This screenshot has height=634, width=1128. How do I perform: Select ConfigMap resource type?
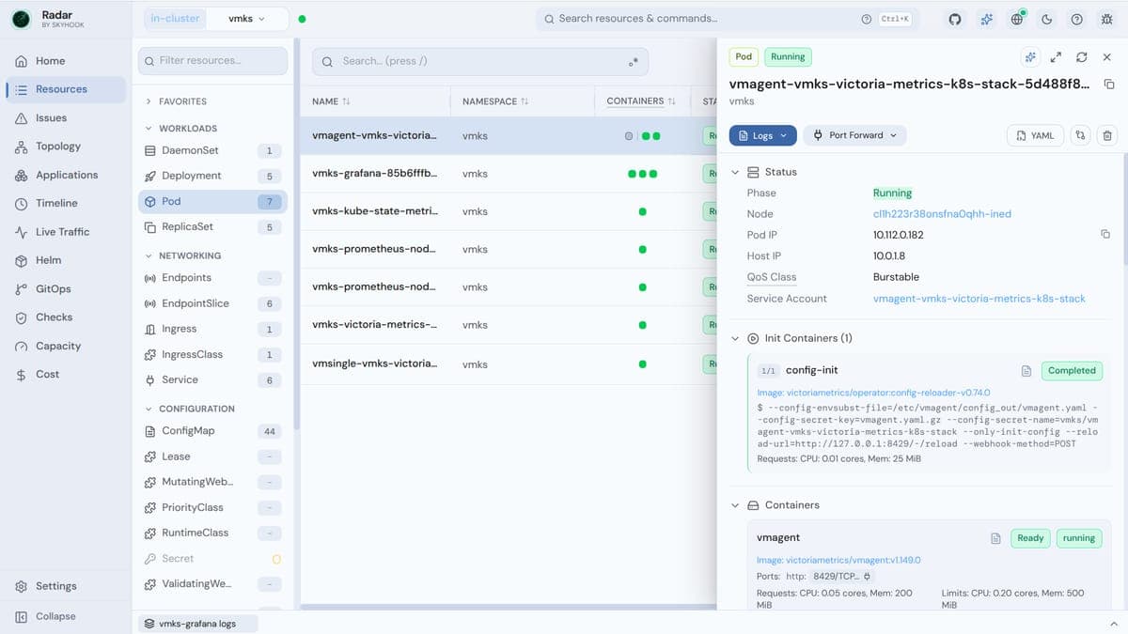[x=212, y=431]
